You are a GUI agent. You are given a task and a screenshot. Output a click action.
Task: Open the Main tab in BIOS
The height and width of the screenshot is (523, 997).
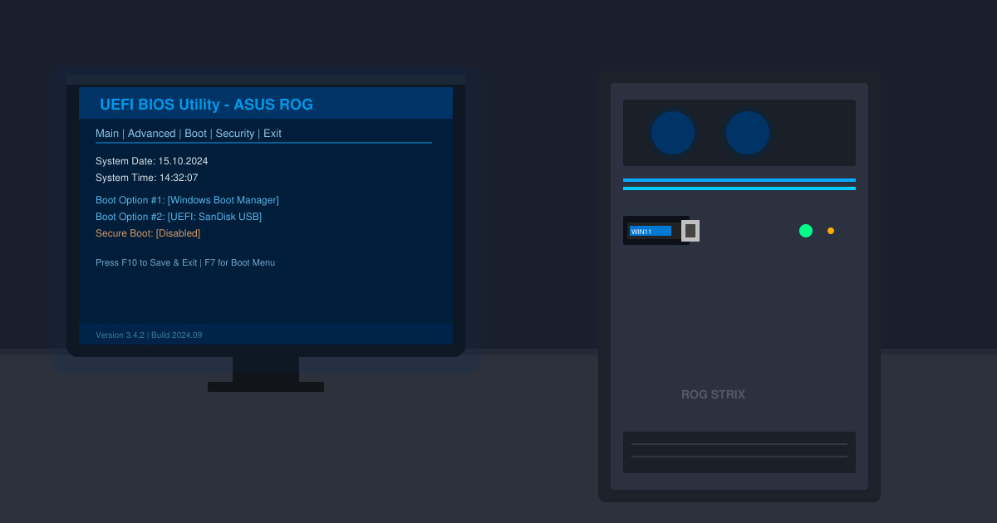pyautogui.click(x=107, y=134)
